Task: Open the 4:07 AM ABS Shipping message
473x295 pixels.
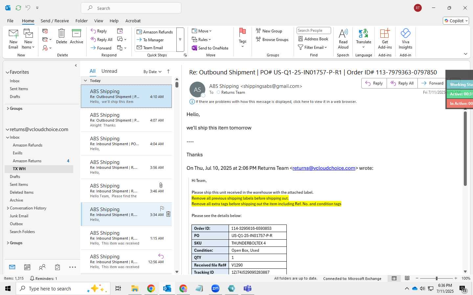Action: click(126, 120)
